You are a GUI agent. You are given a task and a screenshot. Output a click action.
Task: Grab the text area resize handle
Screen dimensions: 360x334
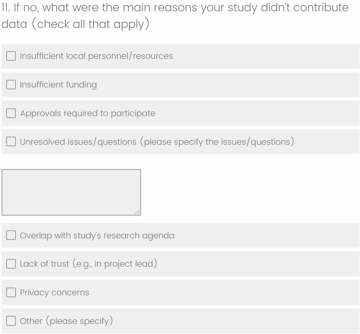[x=138, y=212]
